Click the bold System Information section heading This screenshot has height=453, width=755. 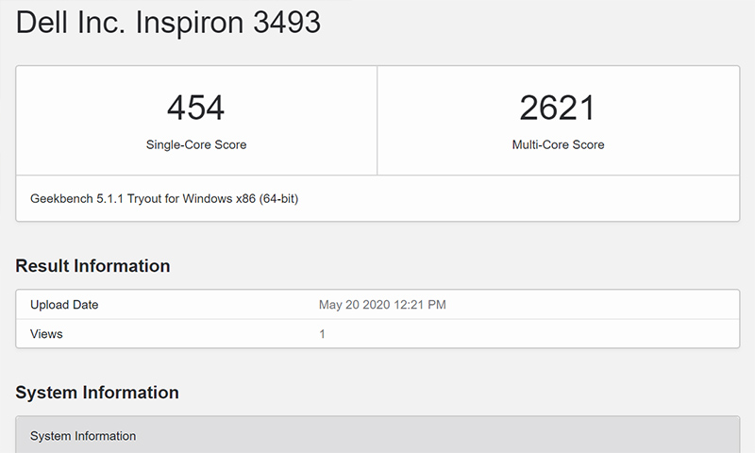click(x=97, y=393)
